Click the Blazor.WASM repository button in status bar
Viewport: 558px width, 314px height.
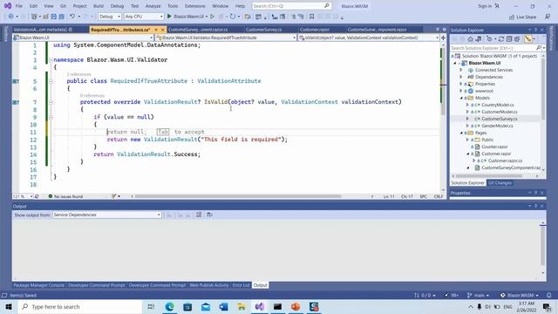[x=520, y=295]
